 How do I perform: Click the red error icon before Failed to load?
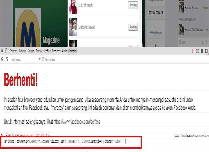(2, 135)
